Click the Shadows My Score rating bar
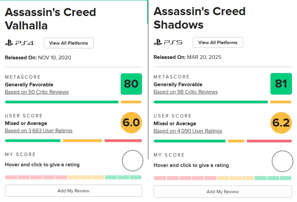 (223, 178)
